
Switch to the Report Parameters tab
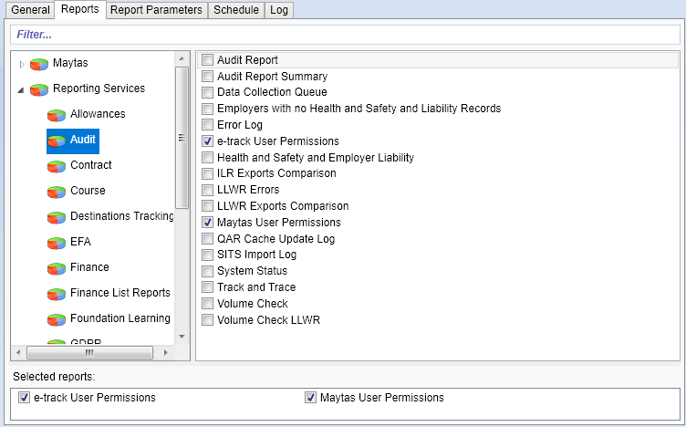click(156, 10)
